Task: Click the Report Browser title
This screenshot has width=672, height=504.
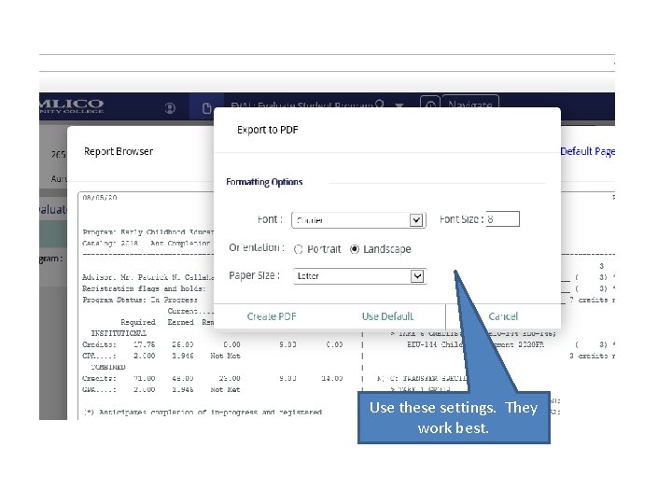Action: (x=119, y=151)
